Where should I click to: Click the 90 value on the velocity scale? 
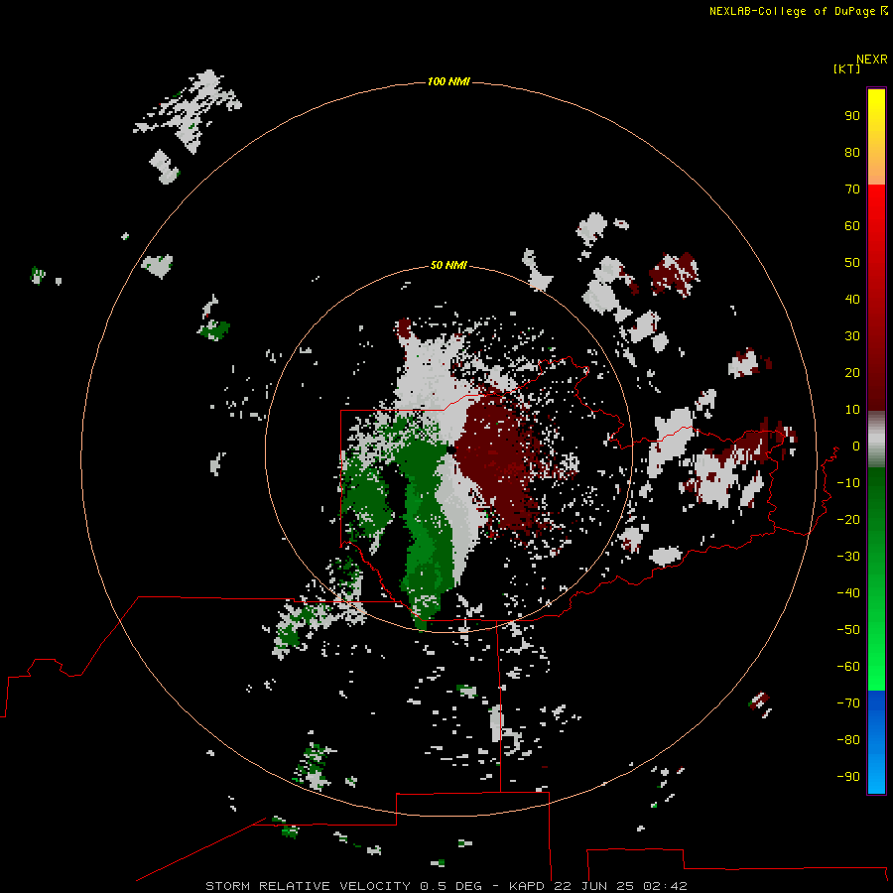click(852, 116)
